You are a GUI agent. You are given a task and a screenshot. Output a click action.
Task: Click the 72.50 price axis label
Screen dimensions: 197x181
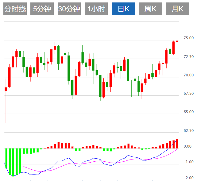click(188, 56)
